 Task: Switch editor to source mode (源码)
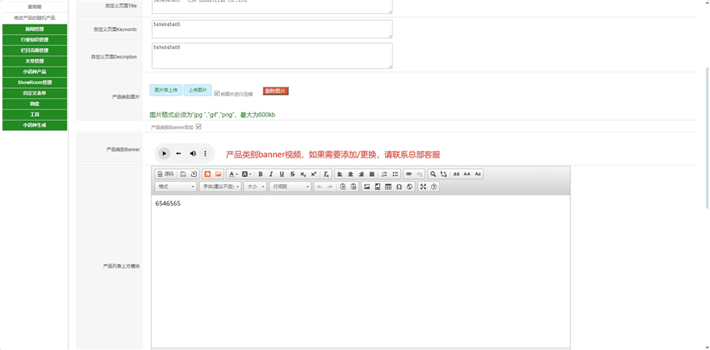(x=166, y=174)
